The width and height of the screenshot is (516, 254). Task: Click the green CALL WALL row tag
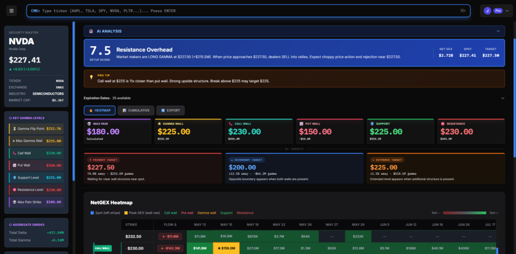[102, 248]
